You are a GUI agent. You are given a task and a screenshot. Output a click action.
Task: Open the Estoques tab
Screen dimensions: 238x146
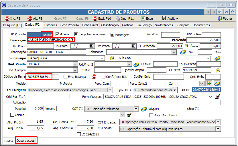51,25
